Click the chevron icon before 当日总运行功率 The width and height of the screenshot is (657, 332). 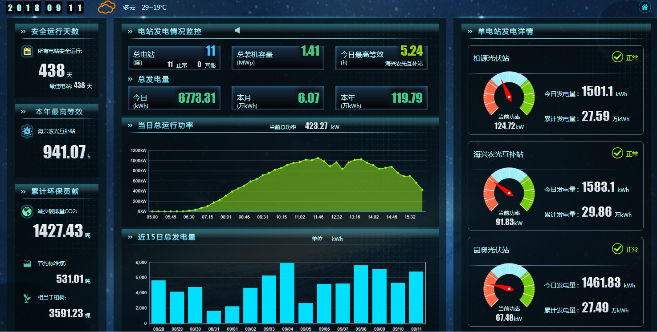click(130, 126)
